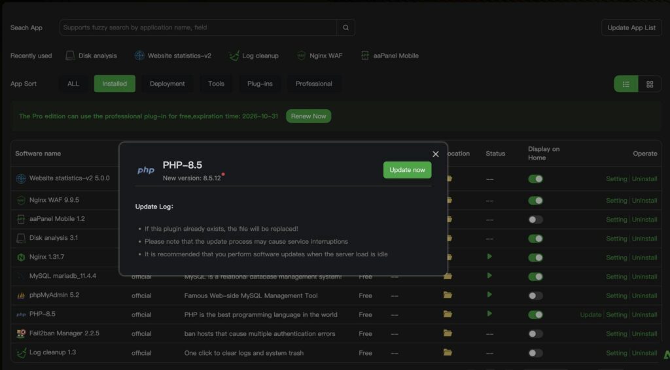Click the Software name column header
Screen dimensions: 670x370
click(x=38, y=153)
